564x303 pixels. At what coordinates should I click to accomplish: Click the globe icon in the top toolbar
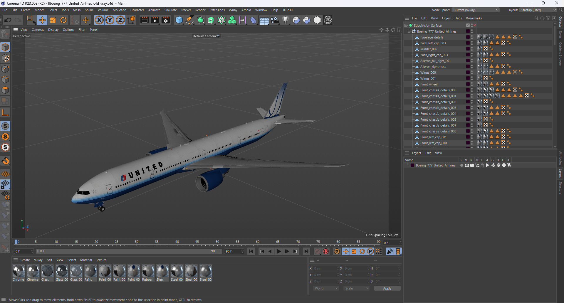pyautogui.click(x=328, y=20)
